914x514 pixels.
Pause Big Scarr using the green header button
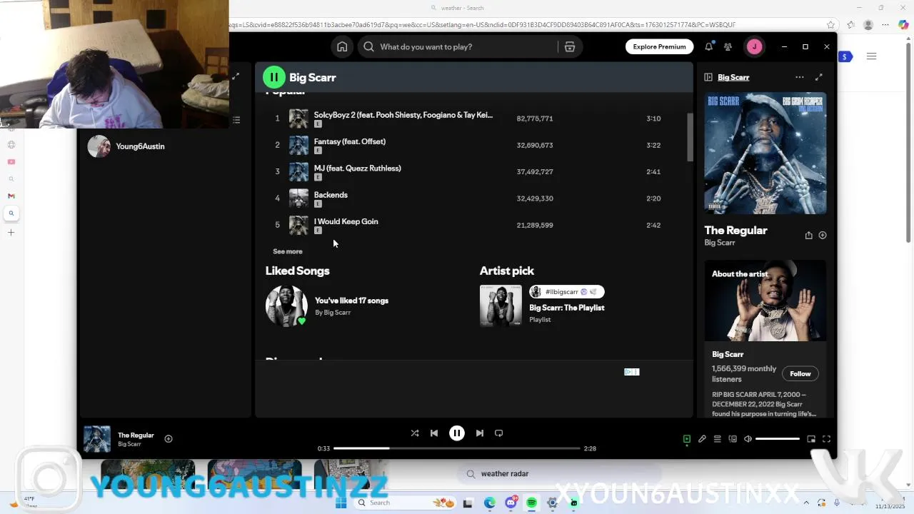coord(274,77)
